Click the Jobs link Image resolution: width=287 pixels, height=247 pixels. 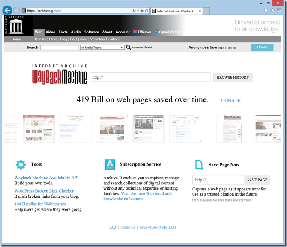pos(84,39)
